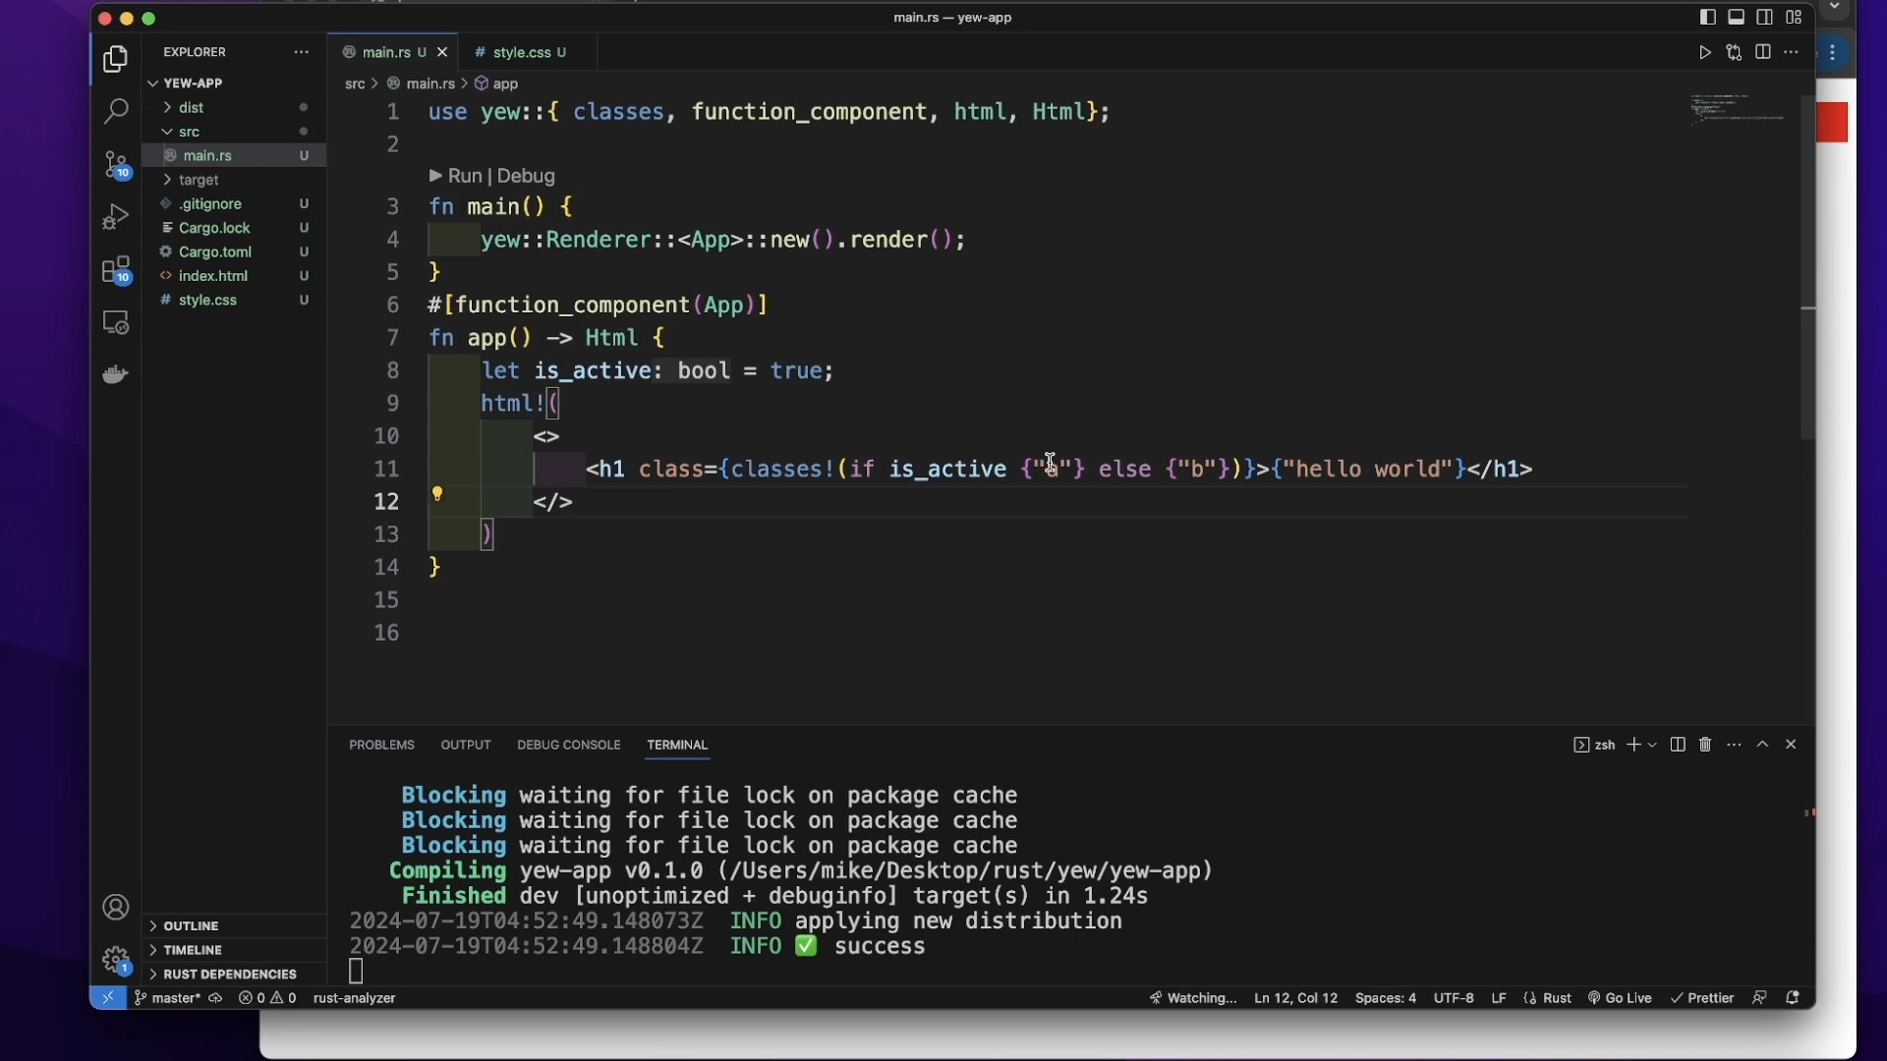The image size is (1887, 1061).
Task: Click Go Live in the status bar
Action: [1622, 999]
